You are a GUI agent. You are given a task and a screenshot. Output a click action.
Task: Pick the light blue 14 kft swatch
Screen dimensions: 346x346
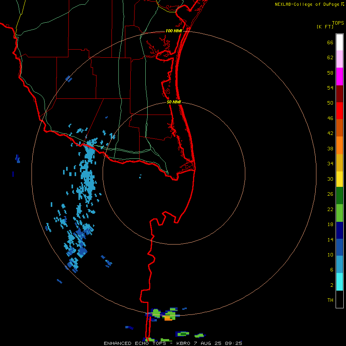pos(339,264)
